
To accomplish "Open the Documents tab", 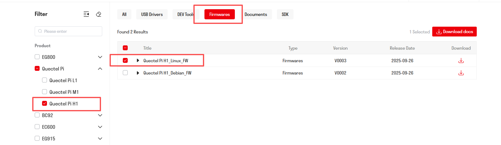I will (256, 14).
